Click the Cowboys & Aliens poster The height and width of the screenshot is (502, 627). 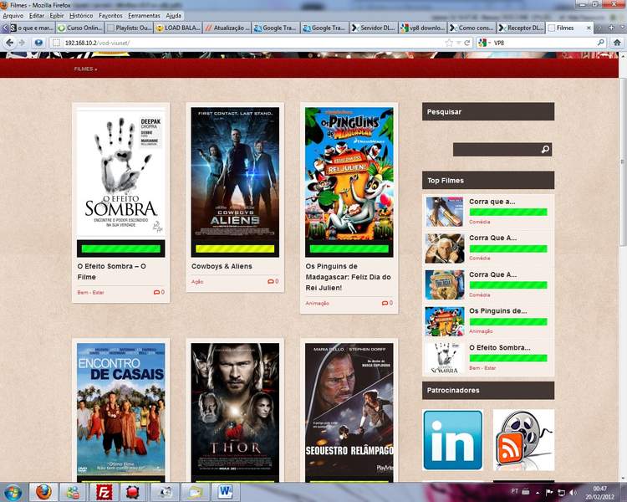click(x=235, y=174)
